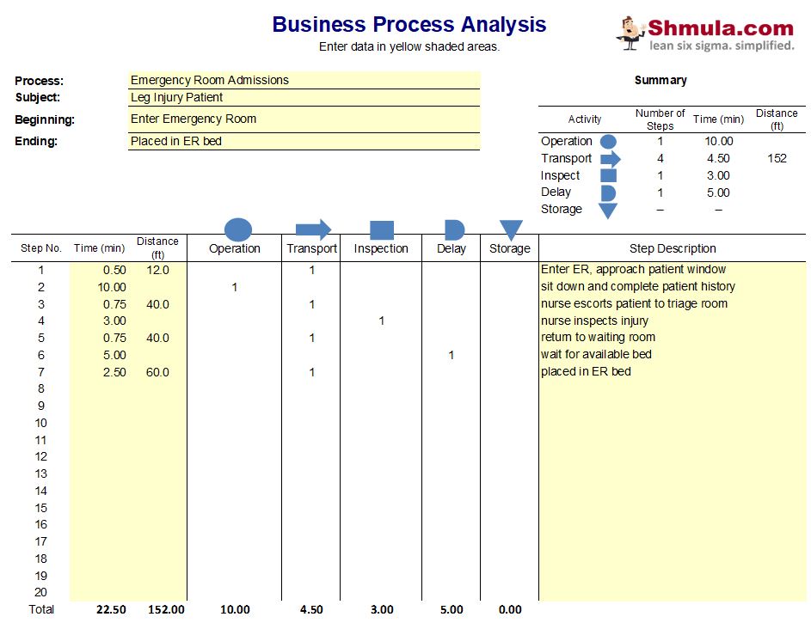Click the Ending field 'Placed in ER bed'
The image size is (811, 623).
304,141
